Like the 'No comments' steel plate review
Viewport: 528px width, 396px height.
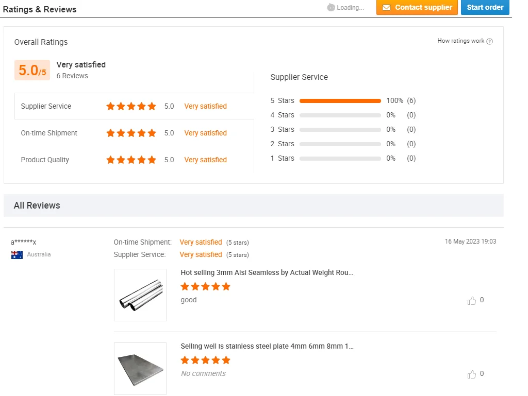coord(471,374)
